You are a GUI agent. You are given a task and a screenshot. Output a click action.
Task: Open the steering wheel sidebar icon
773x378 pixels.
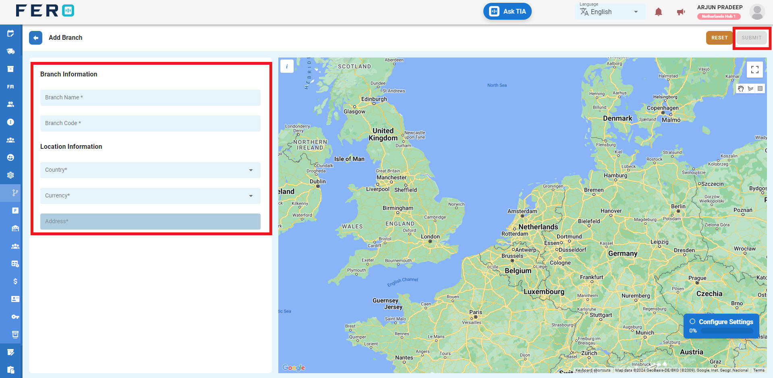pos(11,158)
